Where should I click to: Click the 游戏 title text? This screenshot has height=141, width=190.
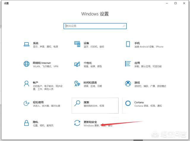[x=137, y=83]
